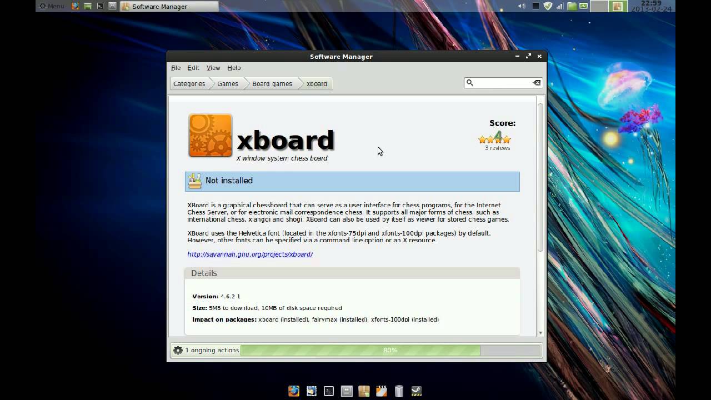Click the large "xboard" heading
Screen dimensions: 711x400
(x=286, y=140)
